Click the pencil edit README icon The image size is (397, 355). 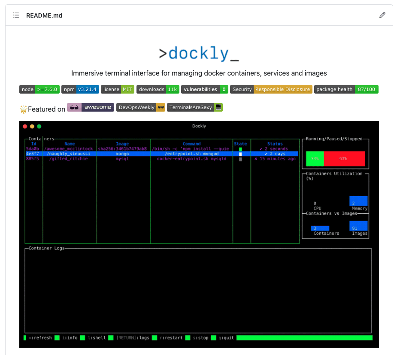[382, 15]
